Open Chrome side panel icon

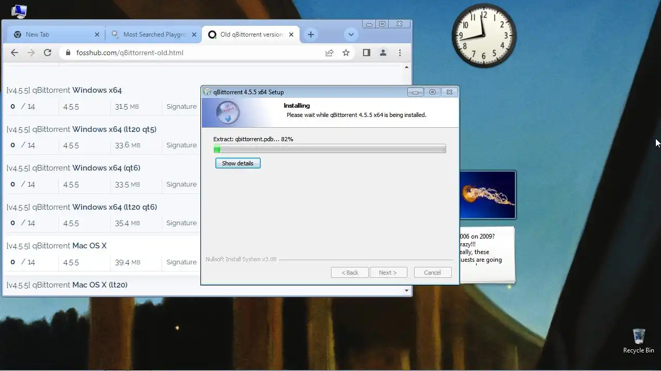click(367, 53)
